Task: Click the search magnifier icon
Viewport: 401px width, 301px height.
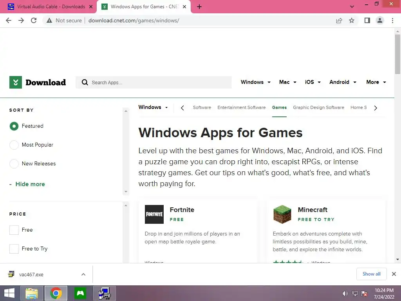Action: point(85,82)
